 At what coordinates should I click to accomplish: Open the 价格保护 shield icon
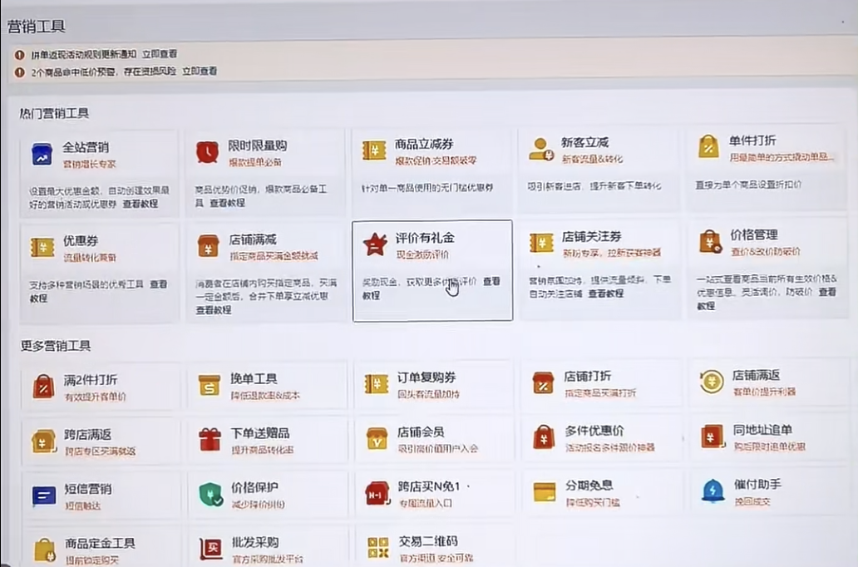(x=210, y=494)
